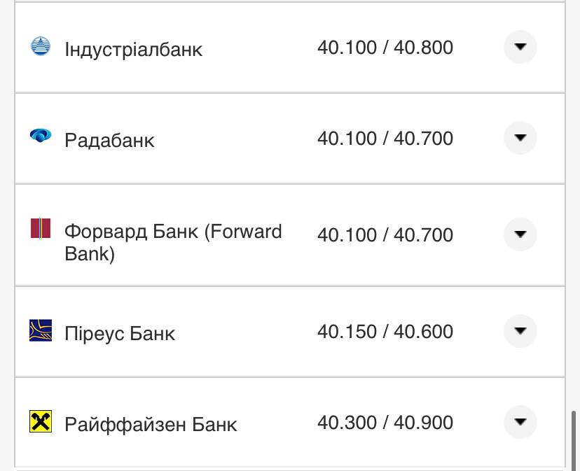The width and height of the screenshot is (580, 471).
Task: Open Форвард Банк (Forward Bank) page
Action: [x=173, y=243]
